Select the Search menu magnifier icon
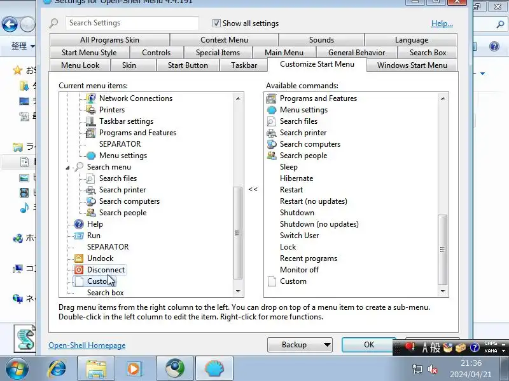 pos(79,167)
